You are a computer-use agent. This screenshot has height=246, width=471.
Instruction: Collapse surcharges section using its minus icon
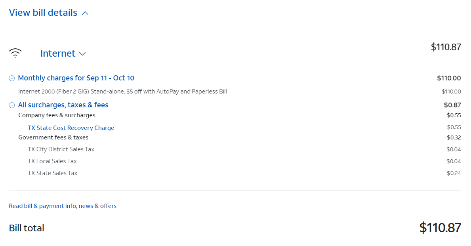pyautogui.click(x=12, y=105)
